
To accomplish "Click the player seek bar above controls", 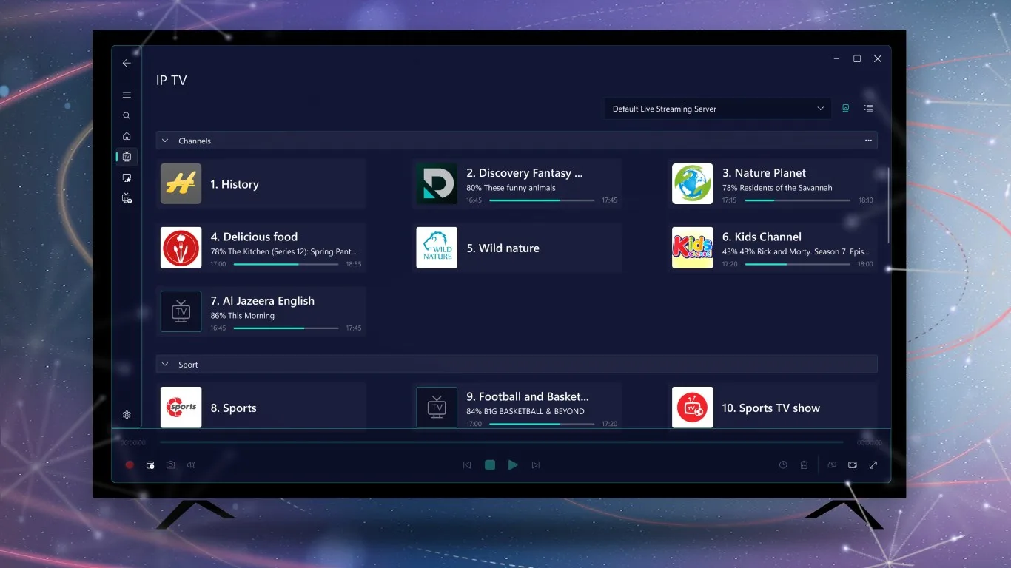I will click(x=501, y=442).
